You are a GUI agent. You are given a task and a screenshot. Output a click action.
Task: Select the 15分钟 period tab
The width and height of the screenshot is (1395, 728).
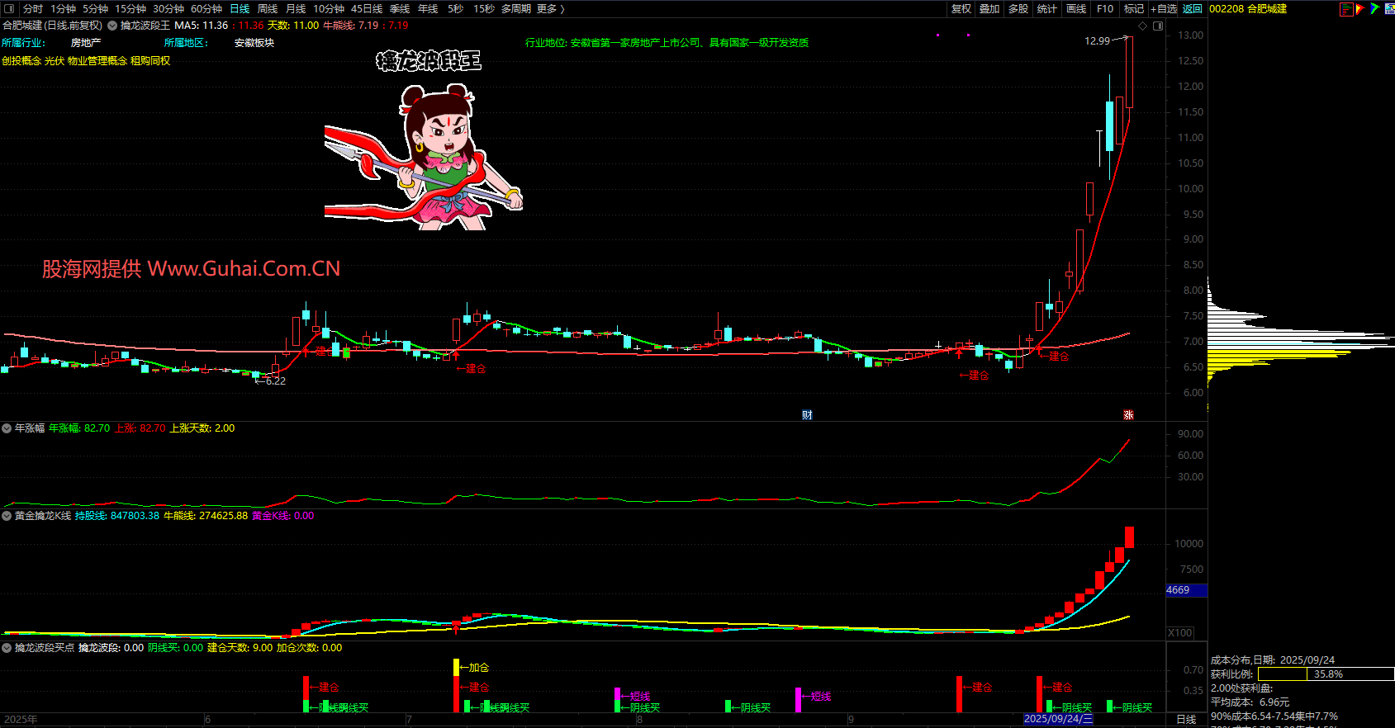(130, 9)
